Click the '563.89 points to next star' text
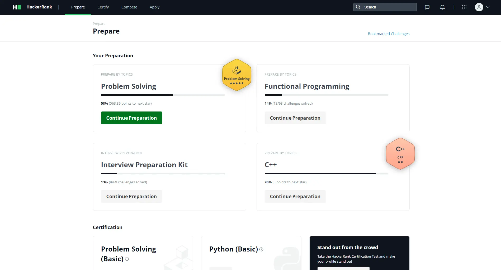Viewport: 501px width, 270px height. [130, 104]
